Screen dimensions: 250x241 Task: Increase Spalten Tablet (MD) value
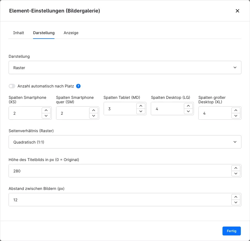click(x=141, y=106)
